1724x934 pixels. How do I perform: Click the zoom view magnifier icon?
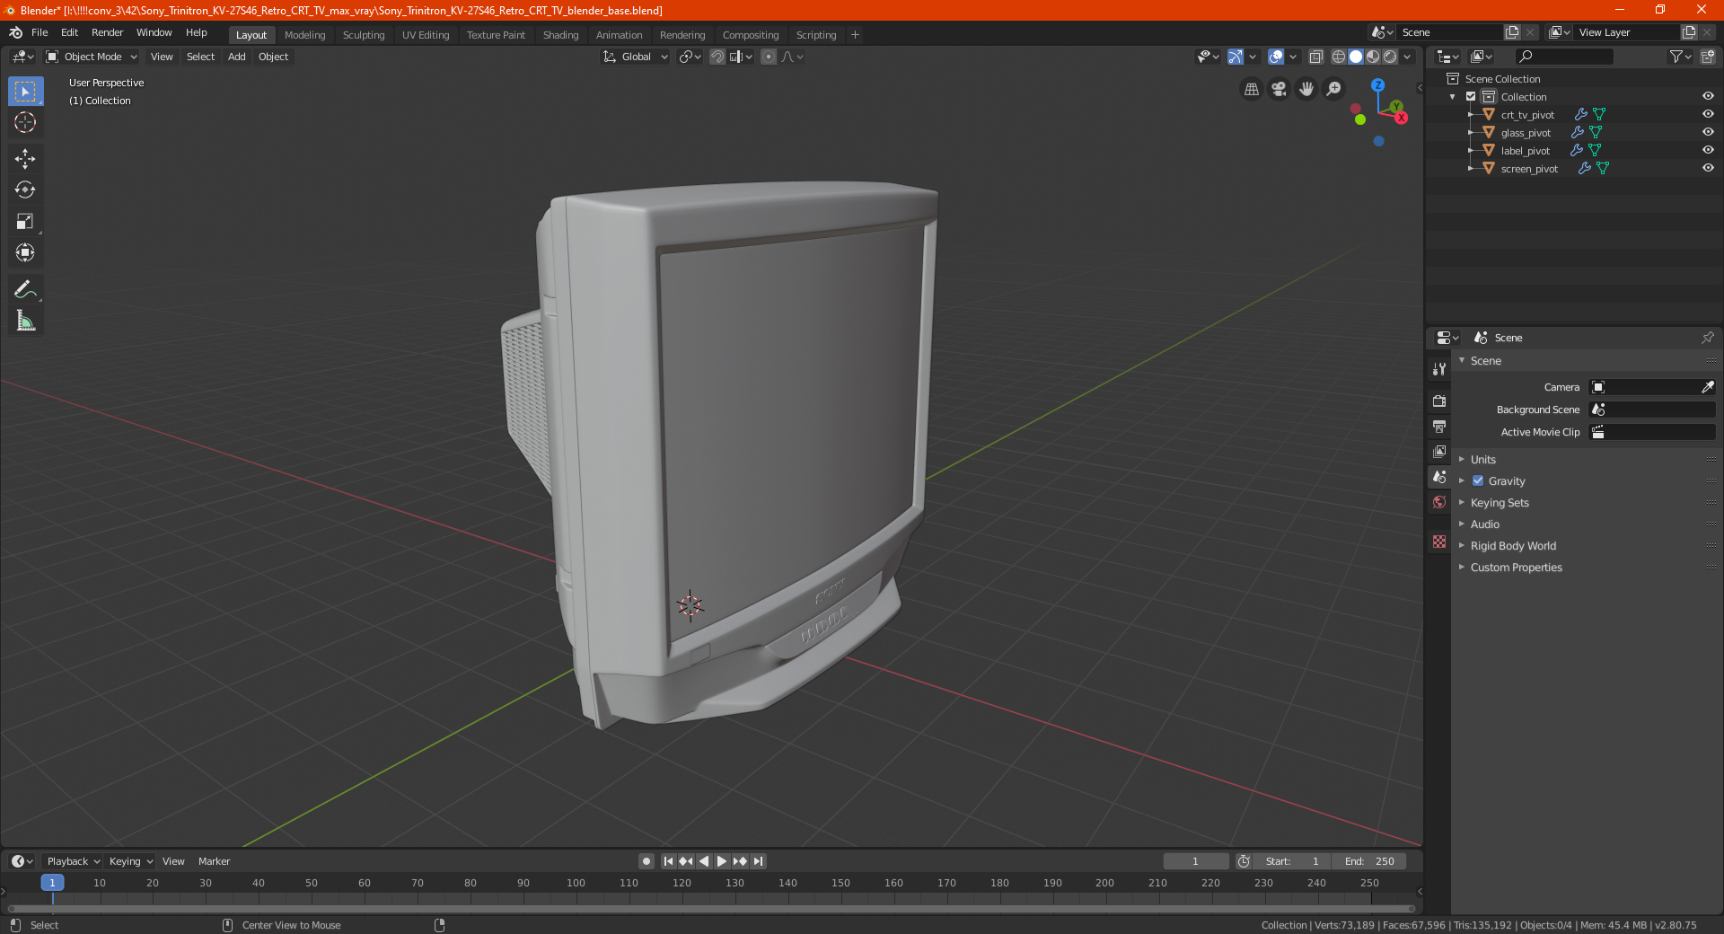click(x=1334, y=89)
